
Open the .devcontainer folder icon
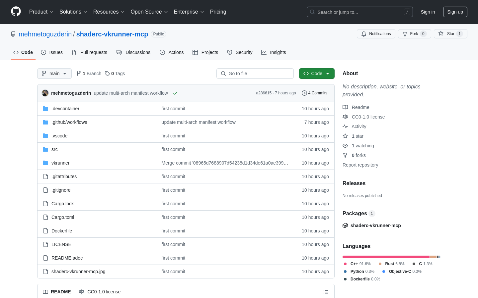45,109
